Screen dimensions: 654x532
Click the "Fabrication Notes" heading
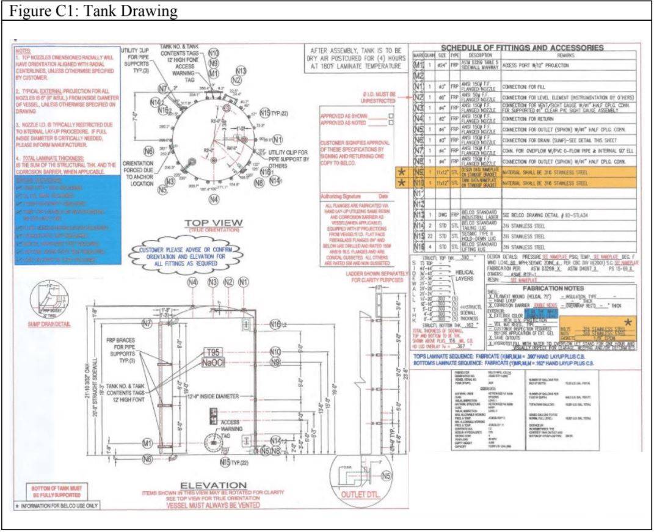click(553, 288)
